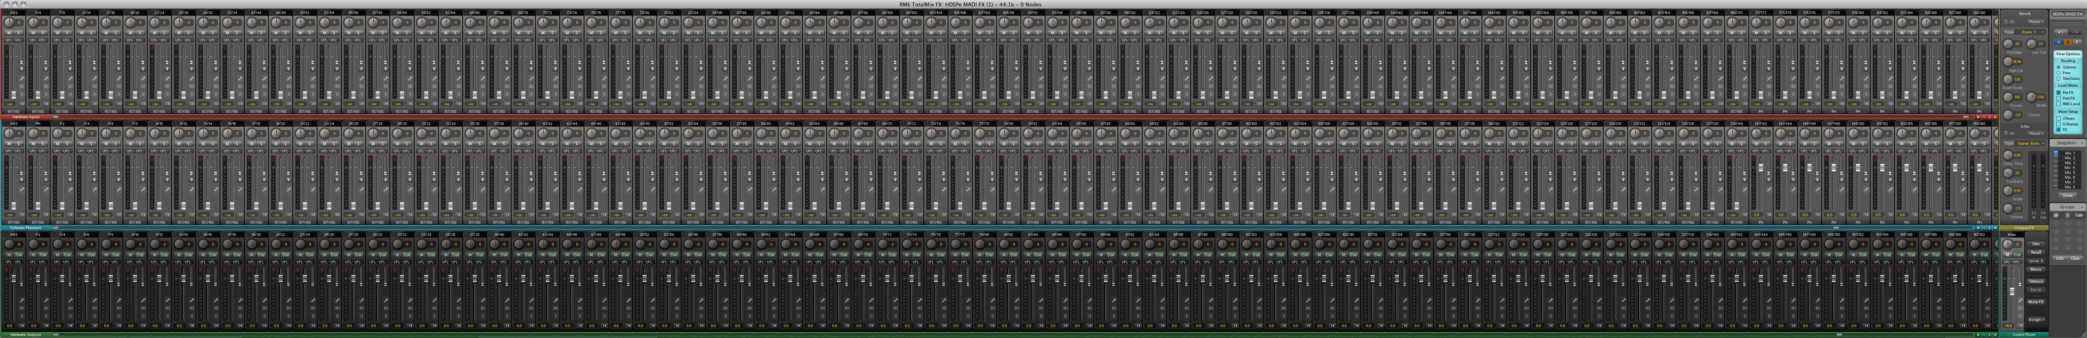
Task: Click the Store snapshot button
Action: click(x=2068, y=196)
